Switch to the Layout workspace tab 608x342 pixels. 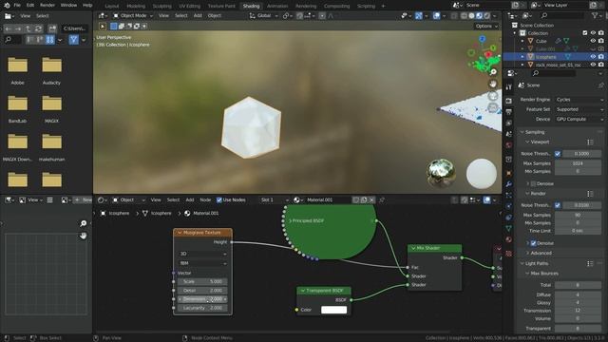[112, 6]
